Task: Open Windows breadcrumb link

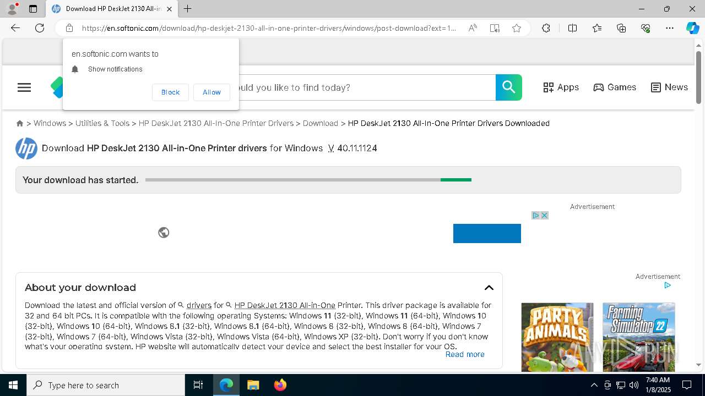Action: (50, 123)
